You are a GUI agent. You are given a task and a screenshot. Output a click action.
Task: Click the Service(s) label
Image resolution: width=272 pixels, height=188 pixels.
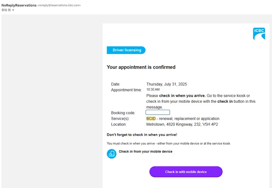120,119
